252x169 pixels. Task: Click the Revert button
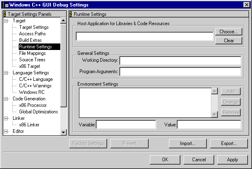click(129, 143)
